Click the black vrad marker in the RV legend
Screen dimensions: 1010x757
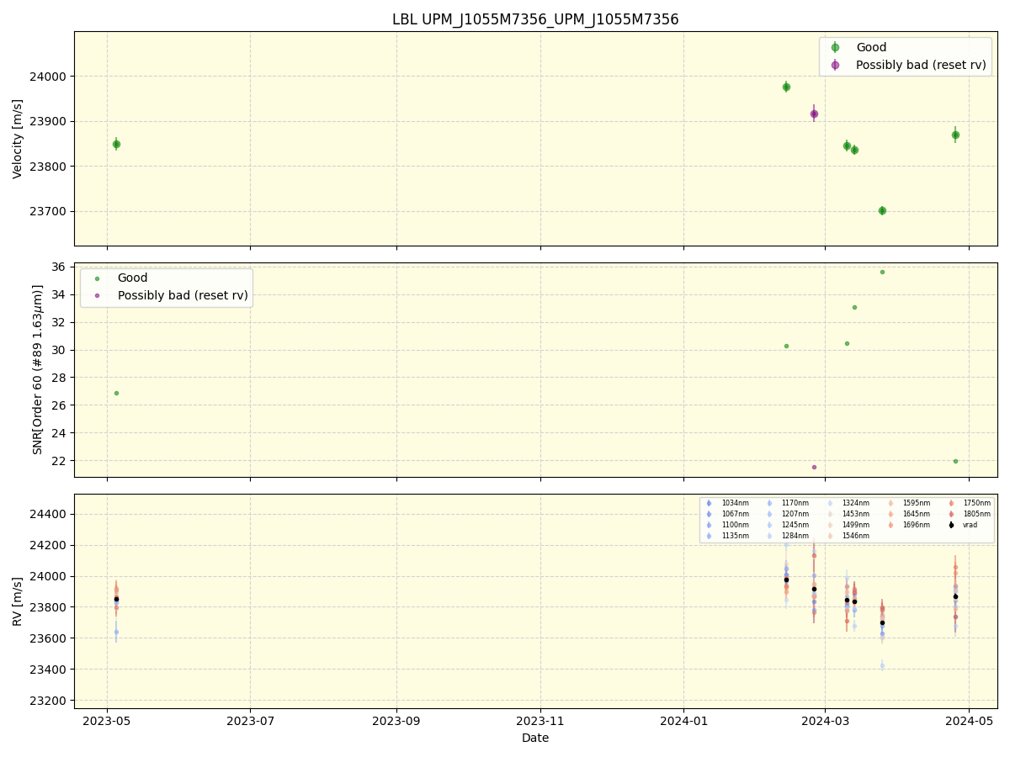pos(951,525)
